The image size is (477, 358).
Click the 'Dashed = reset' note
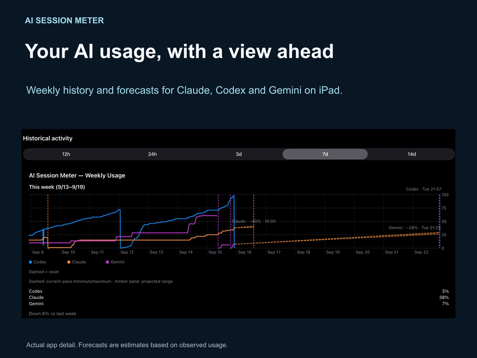click(44, 272)
